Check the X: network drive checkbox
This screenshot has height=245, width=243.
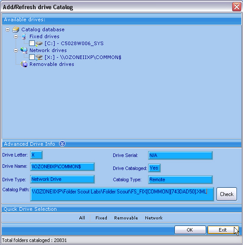(32, 57)
